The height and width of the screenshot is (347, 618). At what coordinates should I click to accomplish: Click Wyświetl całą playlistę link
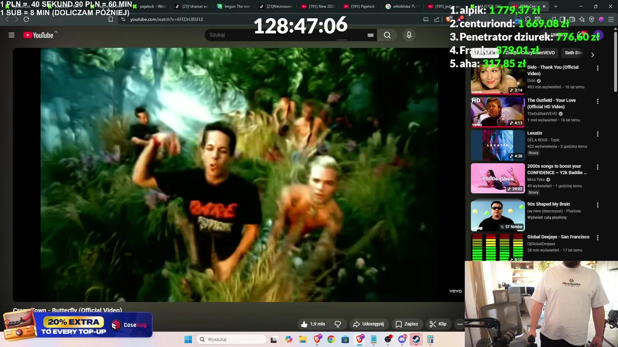[547, 217]
